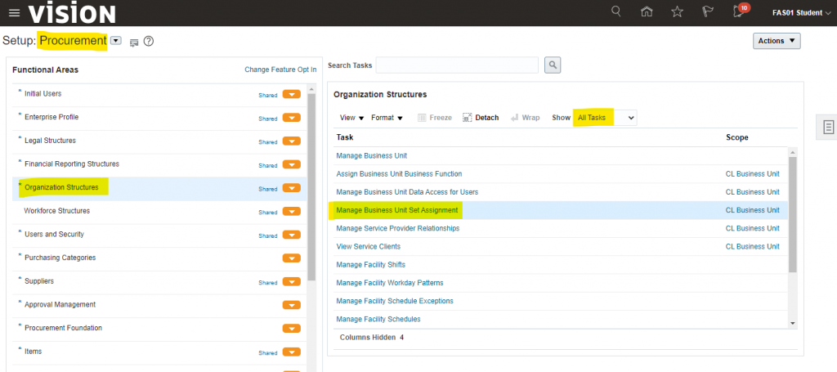Open the Format menu in task table
Screen dimensions: 837x372
pyautogui.click(x=387, y=118)
